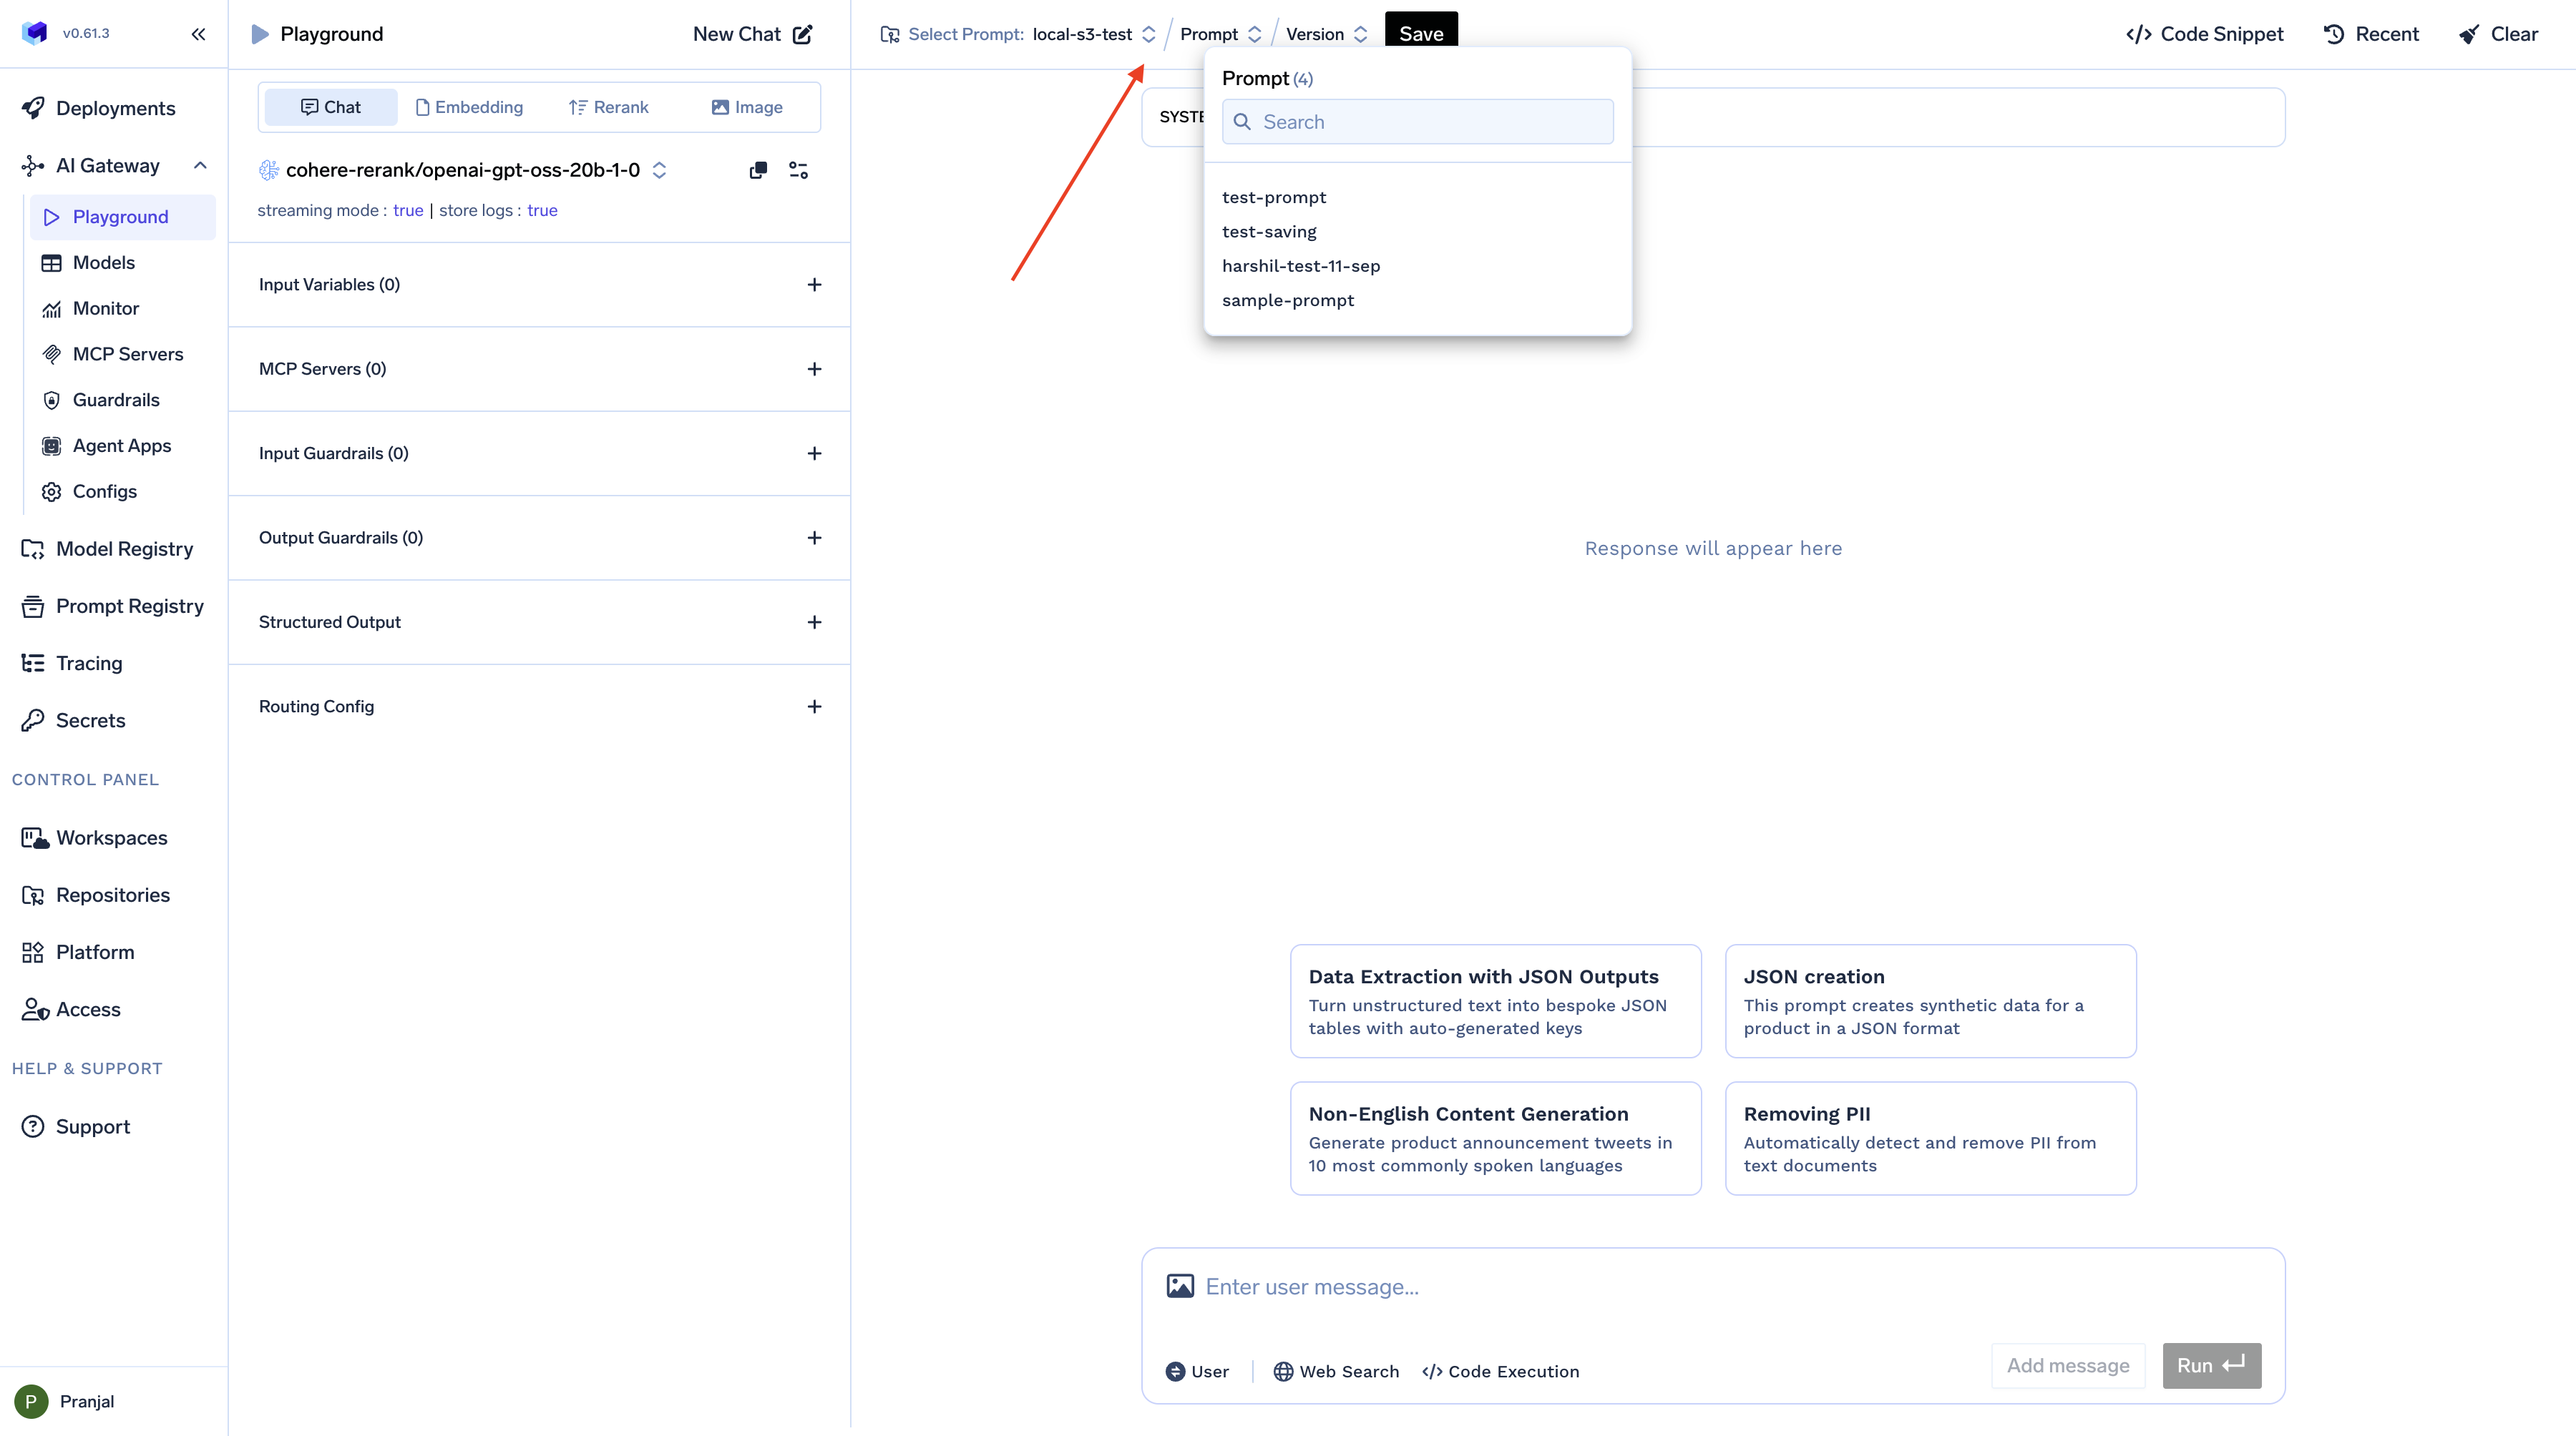Click the copy model configuration icon
2576x1436 pixels.
758,170
